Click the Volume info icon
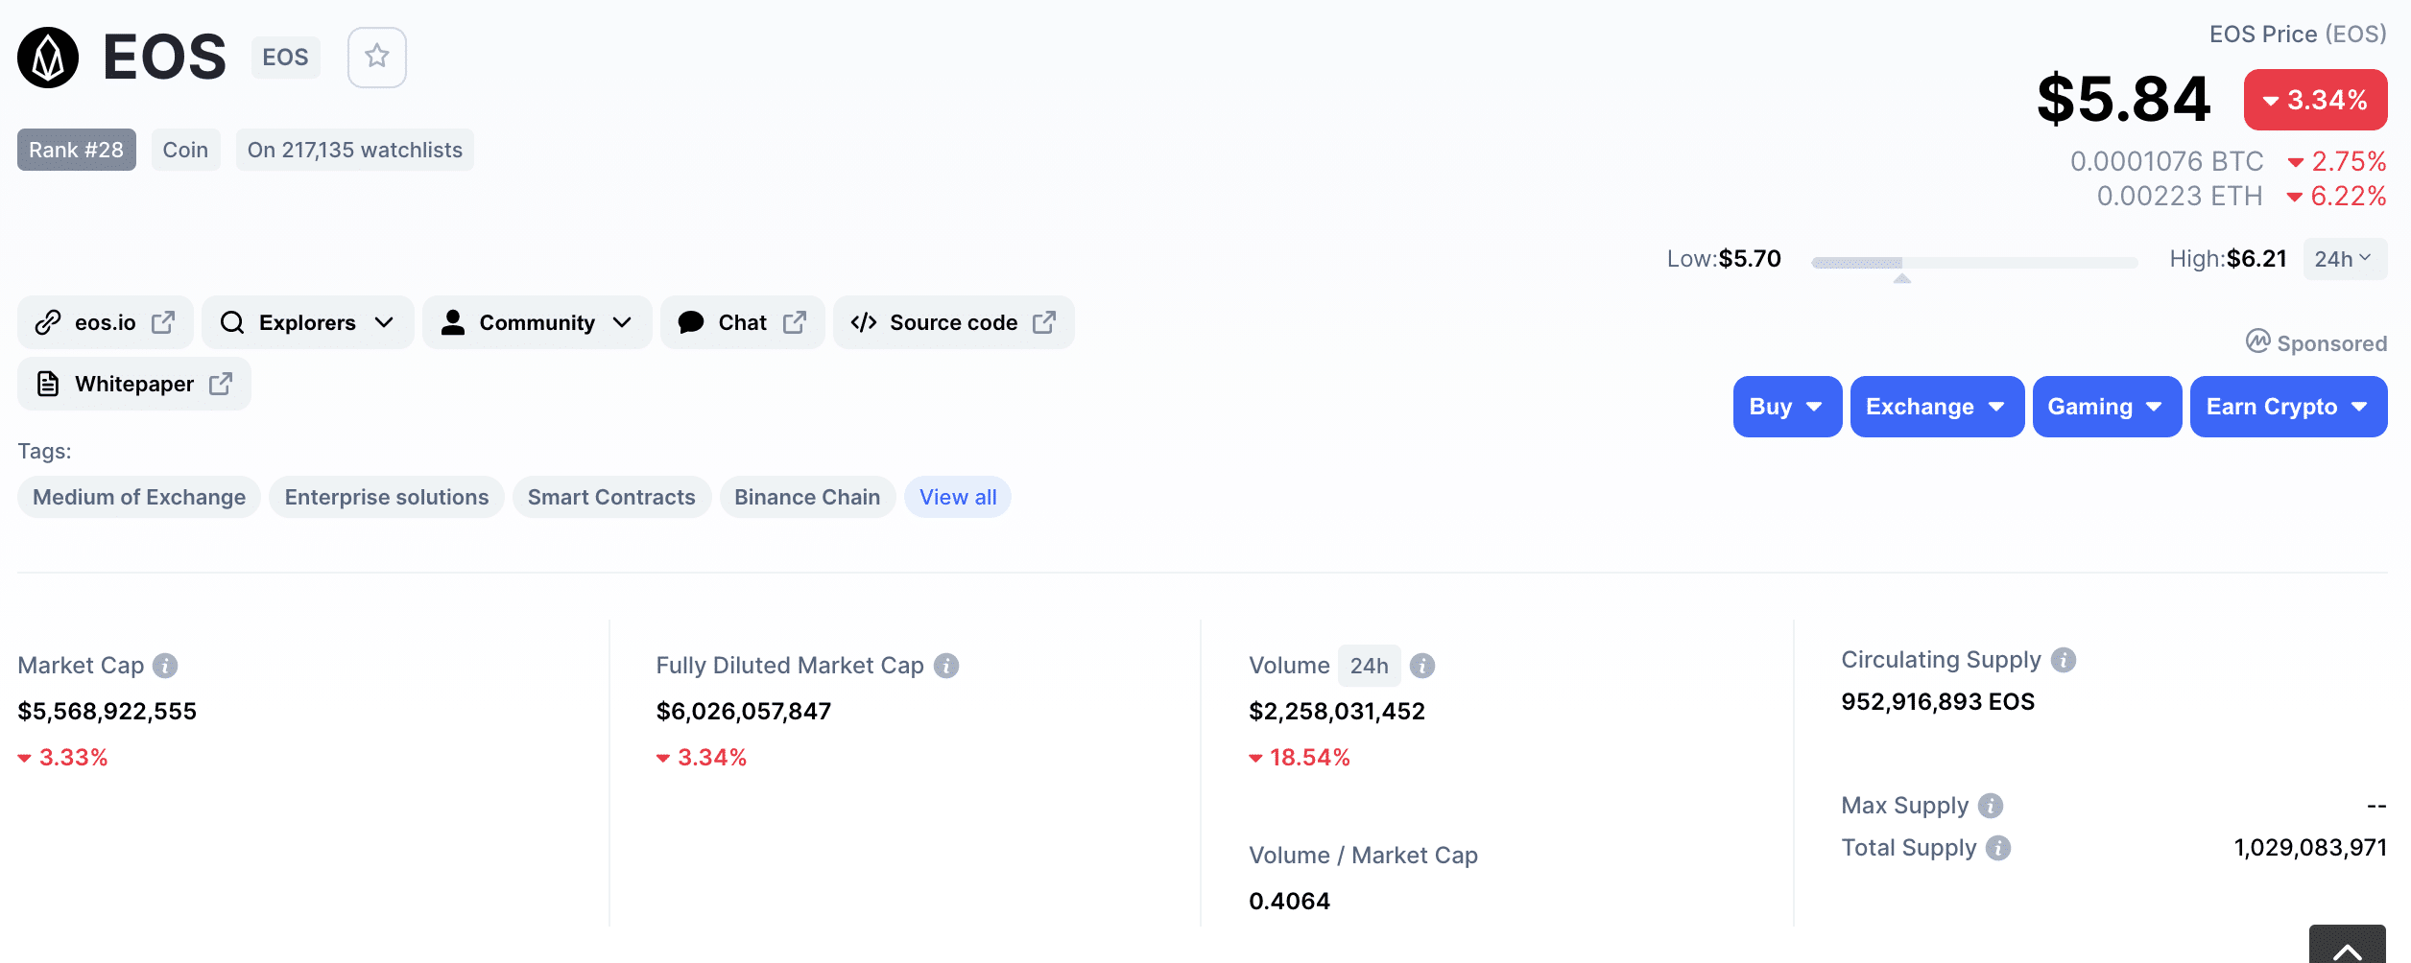This screenshot has height=963, width=2411. click(x=1422, y=666)
